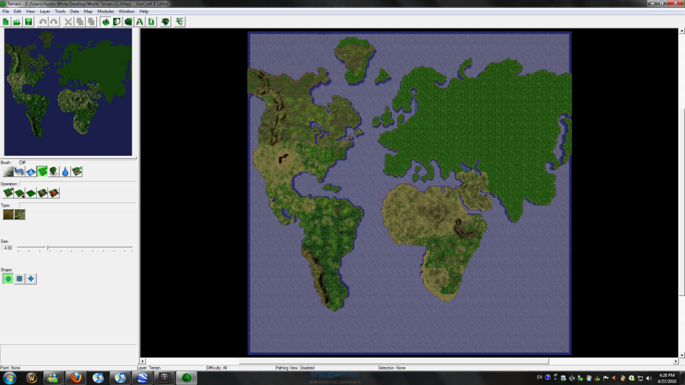The width and height of the screenshot is (685, 385).
Task: Select the height brush tool
Action: (x=31, y=172)
